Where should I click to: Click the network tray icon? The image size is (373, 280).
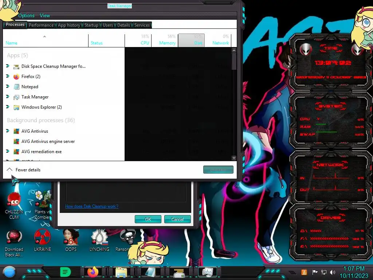pyautogui.click(x=324, y=272)
